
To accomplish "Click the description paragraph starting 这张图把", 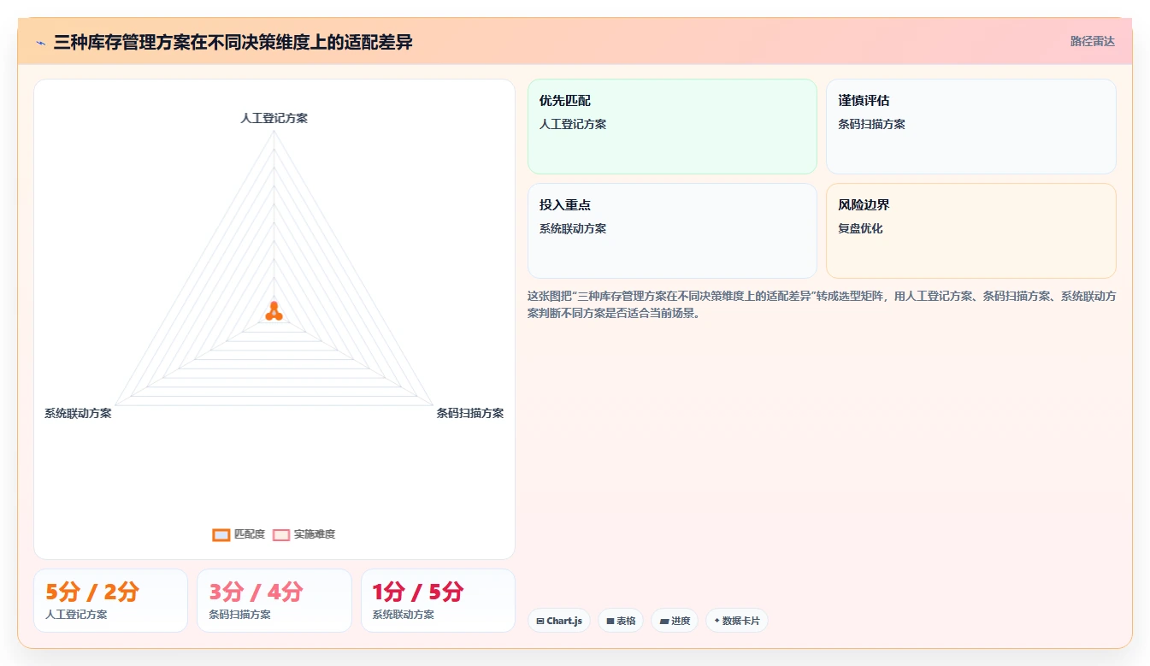I will click(x=821, y=304).
